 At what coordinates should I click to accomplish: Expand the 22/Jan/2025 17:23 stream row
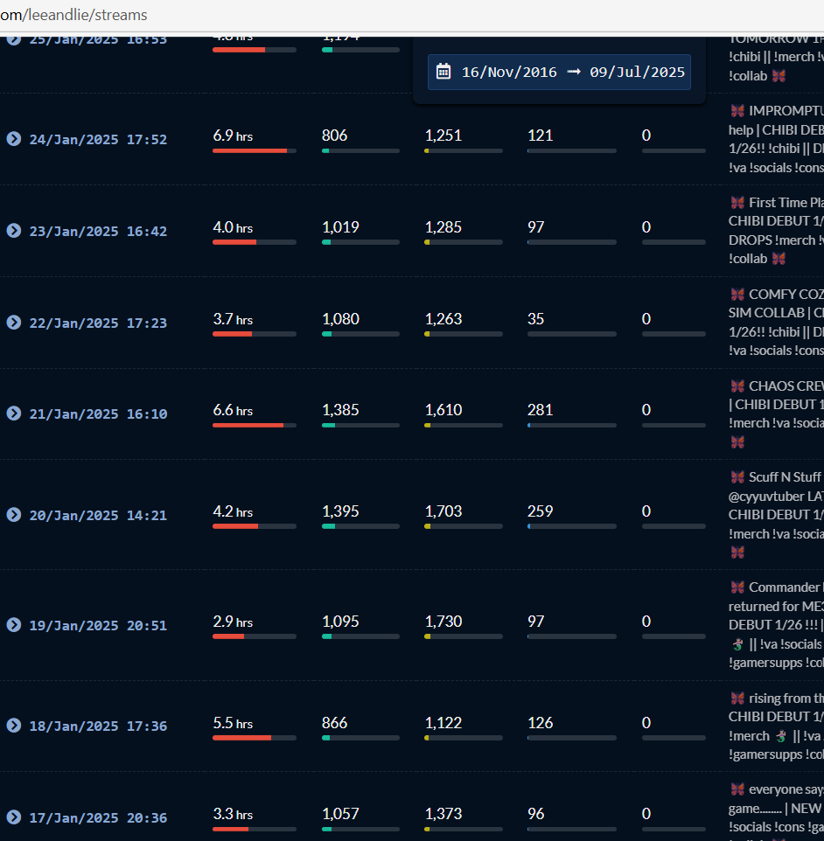point(14,323)
